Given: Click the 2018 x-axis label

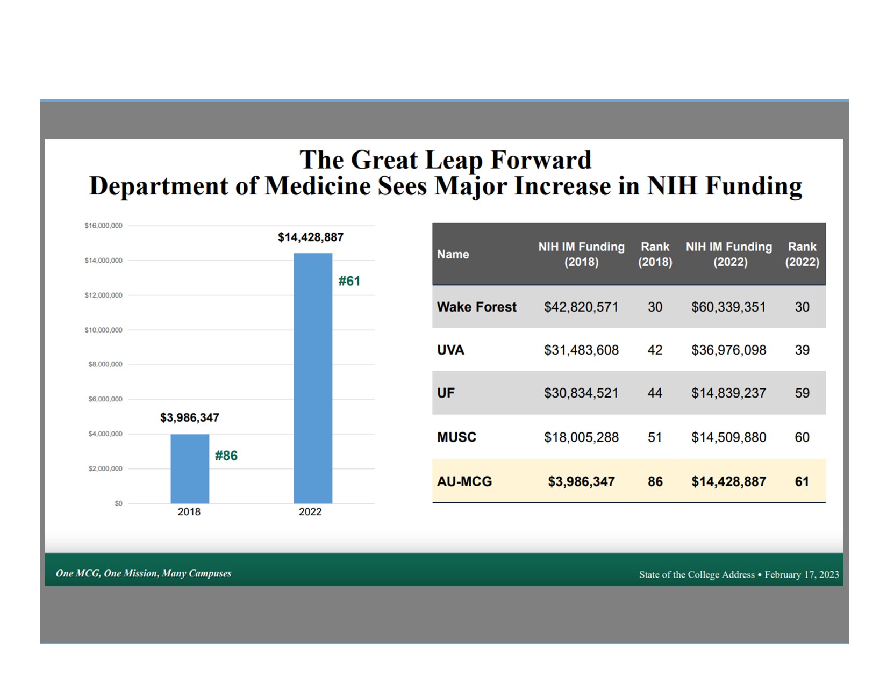Looking at the screenshot, I should click(x=189, y=512).
